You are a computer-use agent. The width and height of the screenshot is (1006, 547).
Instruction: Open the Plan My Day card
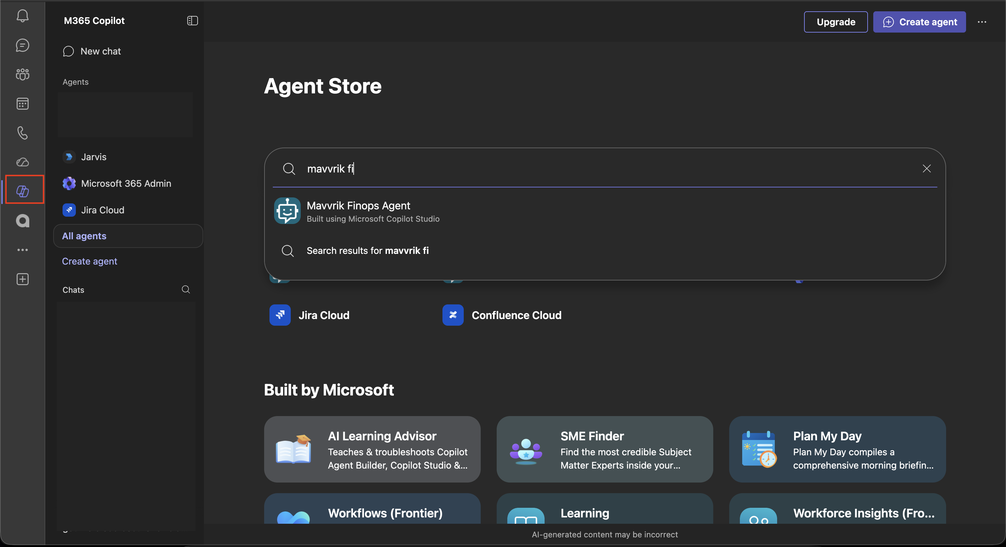pos(837,449)
